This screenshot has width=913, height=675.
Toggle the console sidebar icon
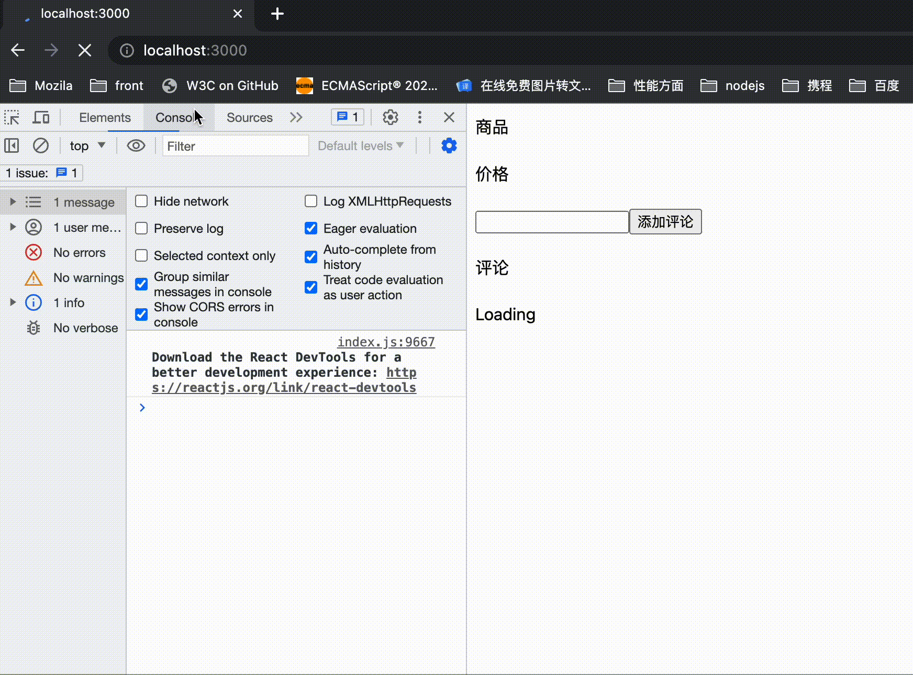coord(12,145)
